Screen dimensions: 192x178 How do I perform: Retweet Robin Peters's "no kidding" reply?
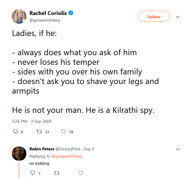(56, 173)
